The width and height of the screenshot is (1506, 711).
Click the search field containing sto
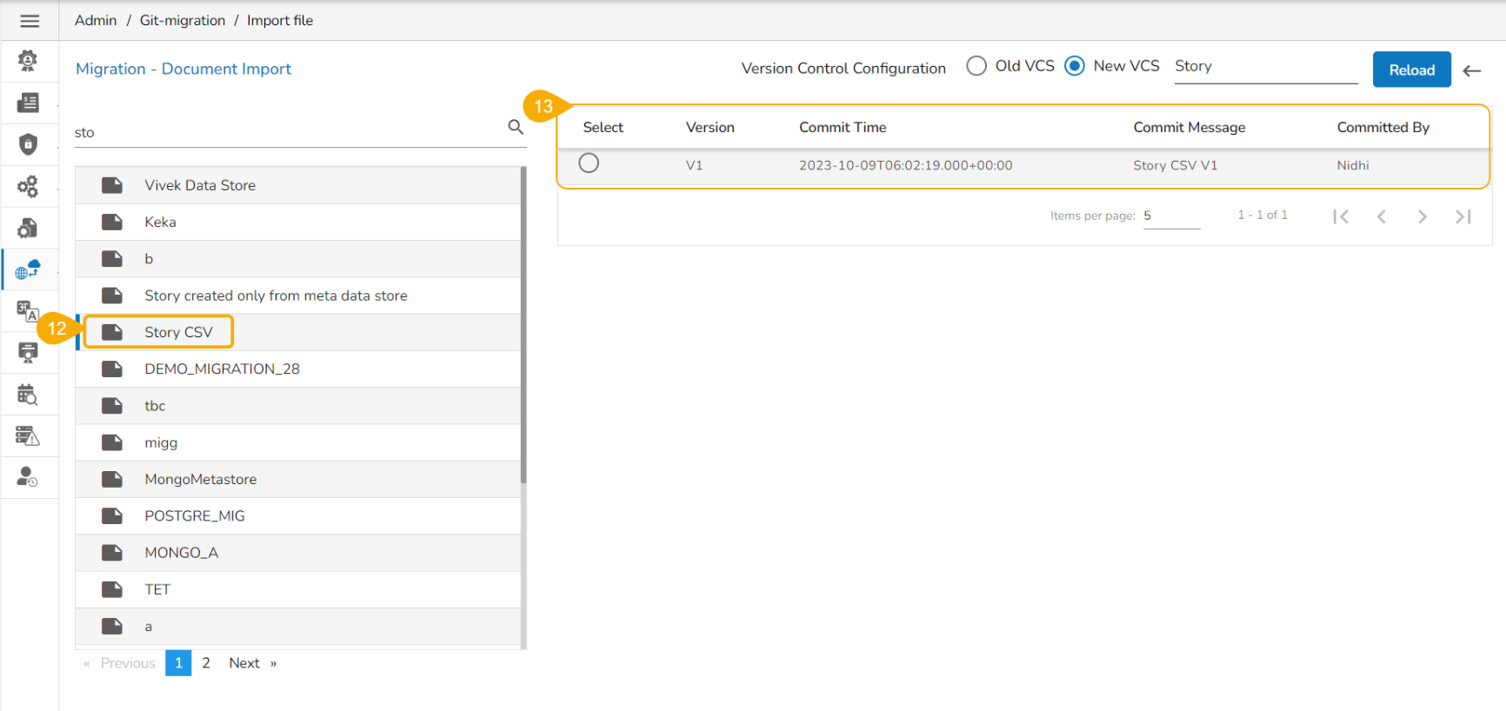click(287, 132)
